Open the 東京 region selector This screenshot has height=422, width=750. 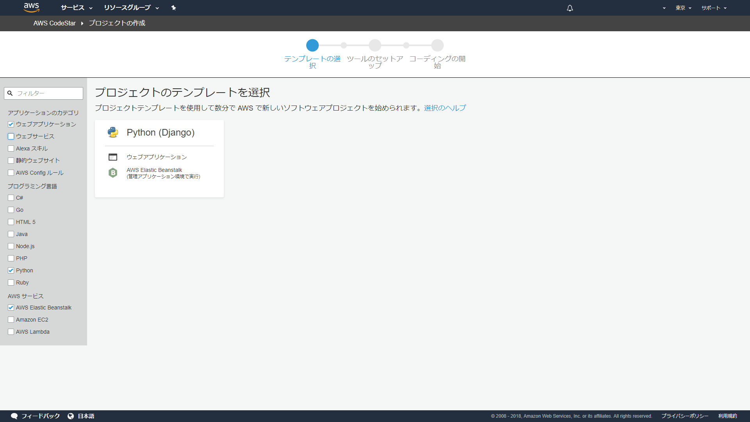[x=683, y=8]
